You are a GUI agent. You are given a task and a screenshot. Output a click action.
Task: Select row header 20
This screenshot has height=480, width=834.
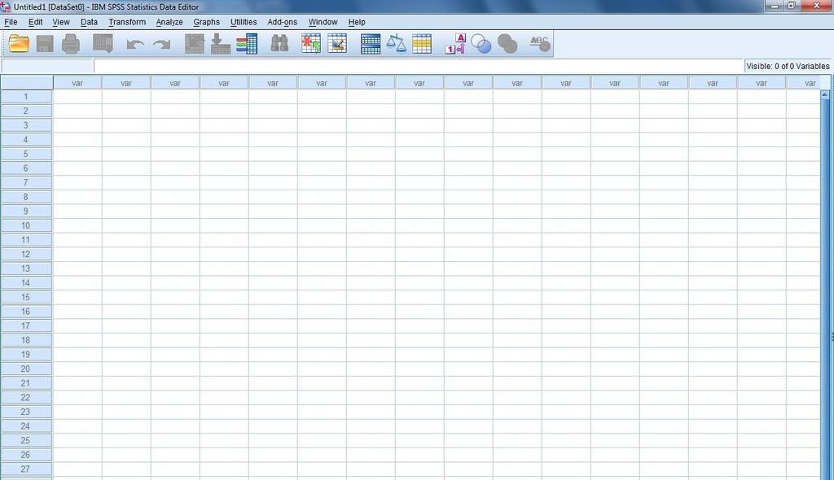pyautogui.click(x=26, y=369)
